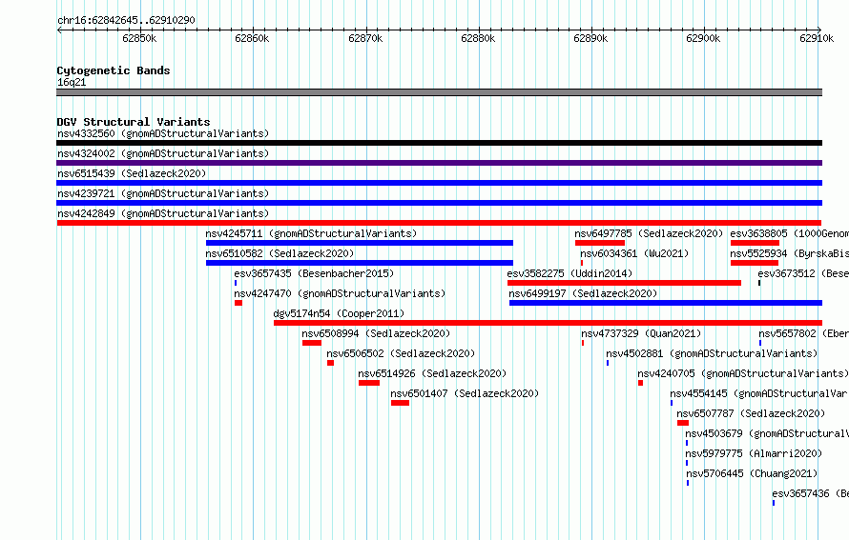Open nsv6510582 (Sedlazeck2020) label
This screenshot has height=540, width=849.
(x=280, y=253)
